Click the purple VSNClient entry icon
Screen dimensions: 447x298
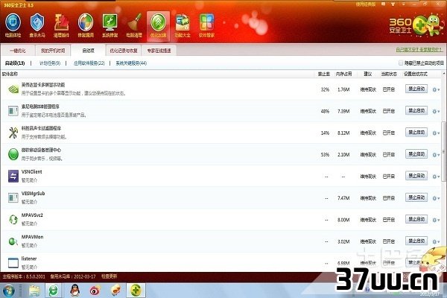13,176
